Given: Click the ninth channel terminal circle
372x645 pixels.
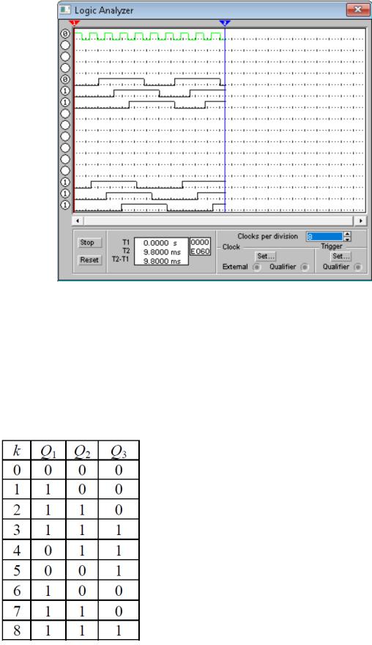Looking at the screenshot, I should 65,125.
